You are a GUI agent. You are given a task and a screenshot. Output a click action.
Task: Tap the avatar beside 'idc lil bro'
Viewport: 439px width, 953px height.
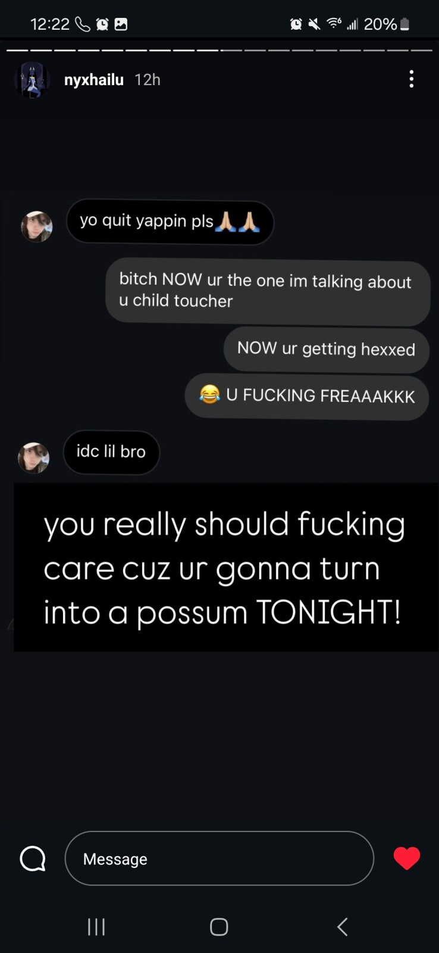click(34, 457)
